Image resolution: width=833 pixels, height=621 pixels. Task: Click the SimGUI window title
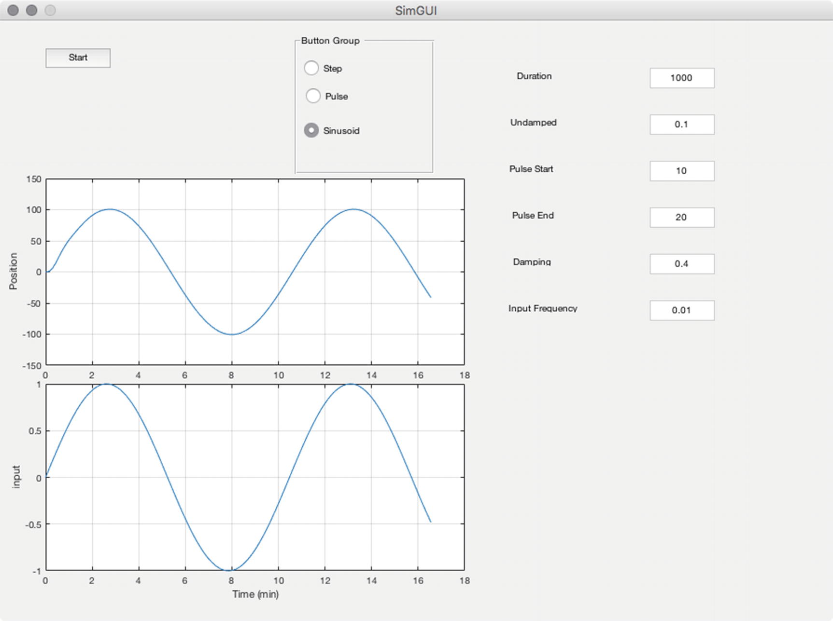tap(416, 11)
